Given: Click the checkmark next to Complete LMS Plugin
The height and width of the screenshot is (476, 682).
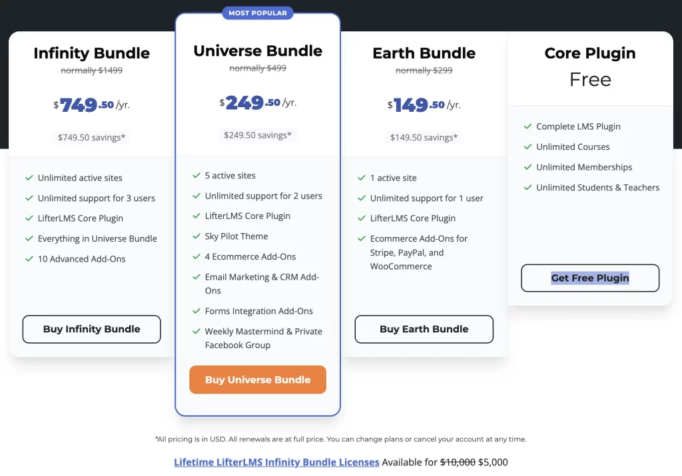Looking at the screenshot, I should [x=527, y=126].
